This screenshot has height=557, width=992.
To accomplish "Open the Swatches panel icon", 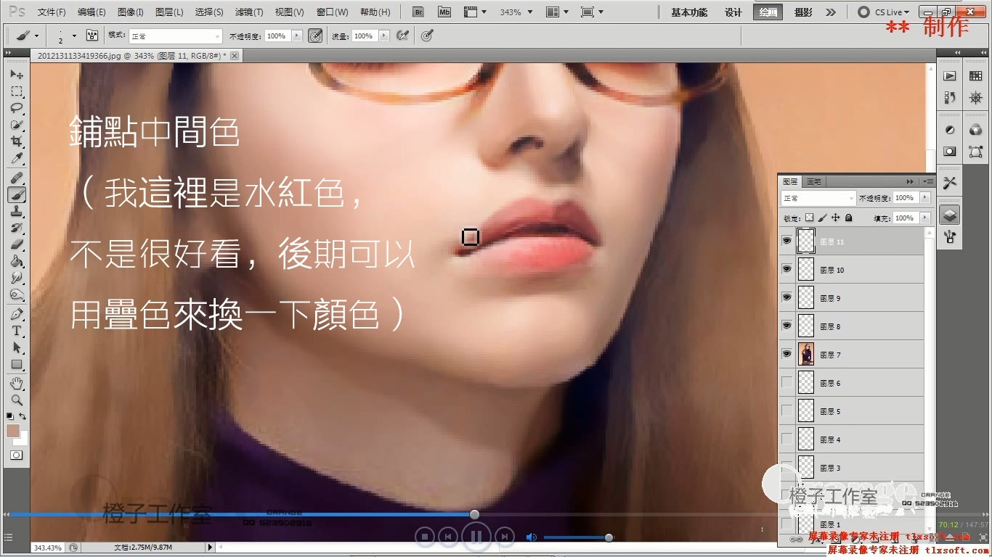I will click(x=975, y=76).
